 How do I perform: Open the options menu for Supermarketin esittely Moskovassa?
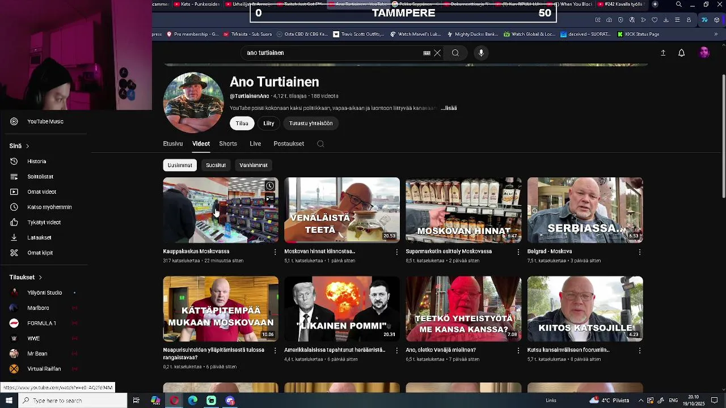coord(518,252)
